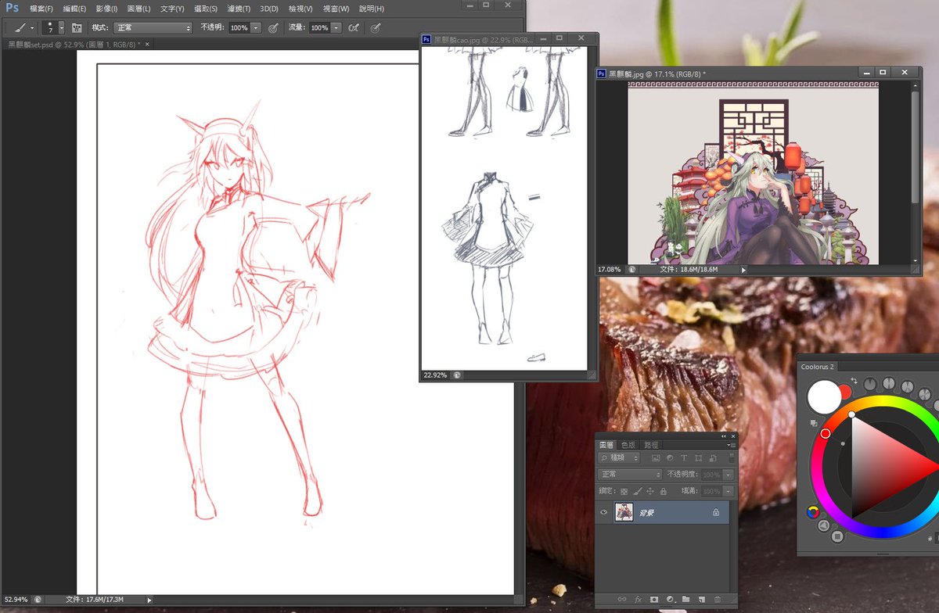939x613 pixels.
Task: Click Coolorus white foreground color swatch
Action: click(x=824, y=396)
